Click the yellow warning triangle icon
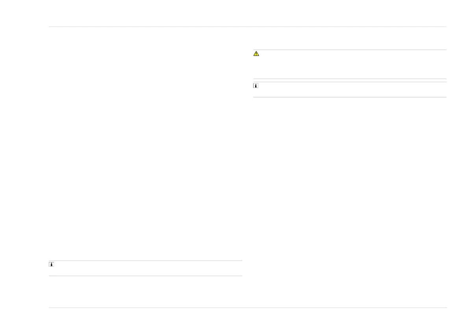 tap(256, 54)
